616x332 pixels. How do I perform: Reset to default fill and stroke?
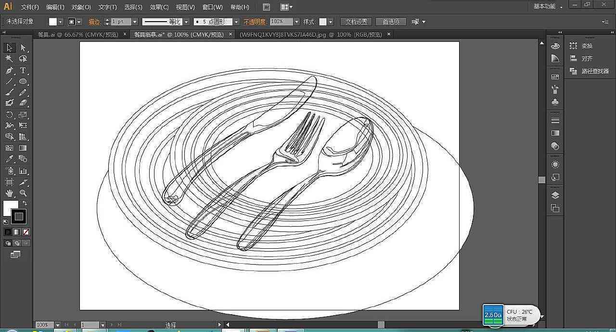pyautogui.click(x=6, y=222)
